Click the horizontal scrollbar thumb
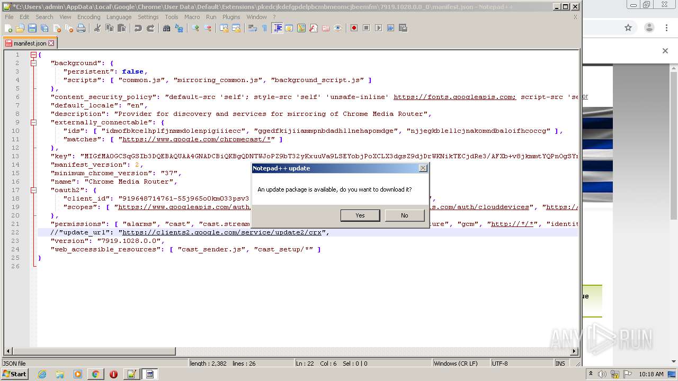Viewport: 678px width, 381px height. (93, 351)
